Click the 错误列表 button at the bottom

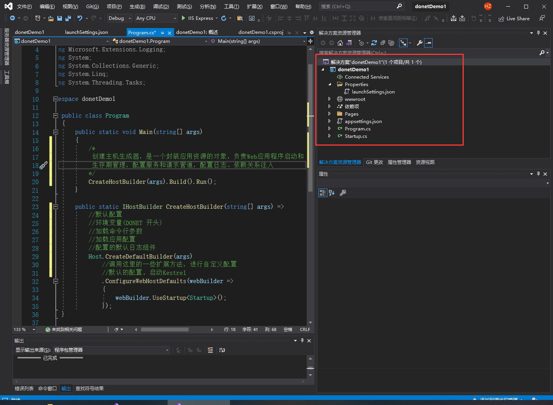(24, 388)
